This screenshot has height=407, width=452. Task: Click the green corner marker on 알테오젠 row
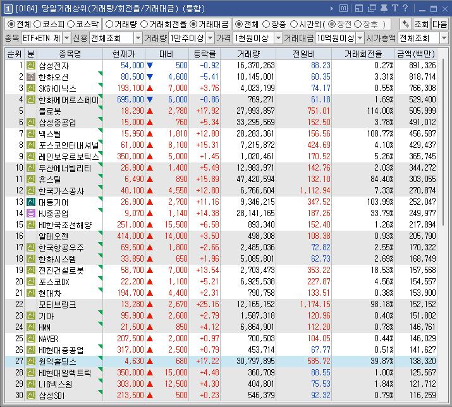(101, 233)
